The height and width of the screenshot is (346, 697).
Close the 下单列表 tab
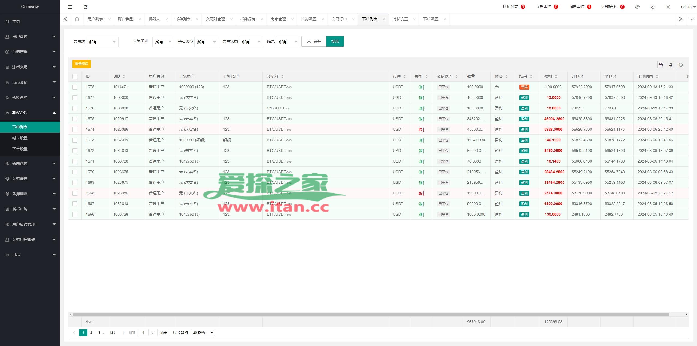click(384, 19)
